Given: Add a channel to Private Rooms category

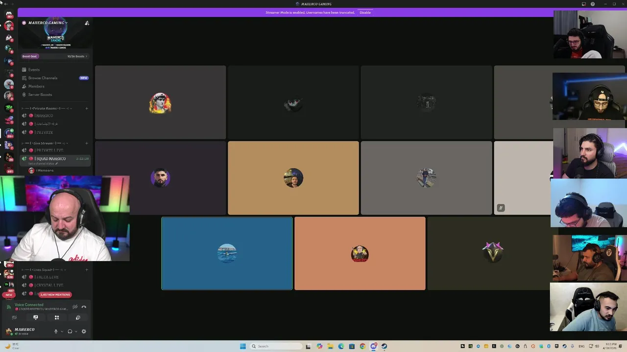Looking at the screenshot, I should [87, 109].
